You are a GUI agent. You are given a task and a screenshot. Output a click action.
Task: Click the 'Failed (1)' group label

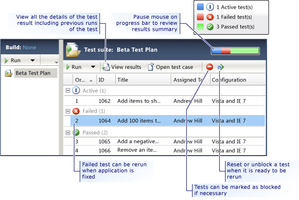coord(94,111)
